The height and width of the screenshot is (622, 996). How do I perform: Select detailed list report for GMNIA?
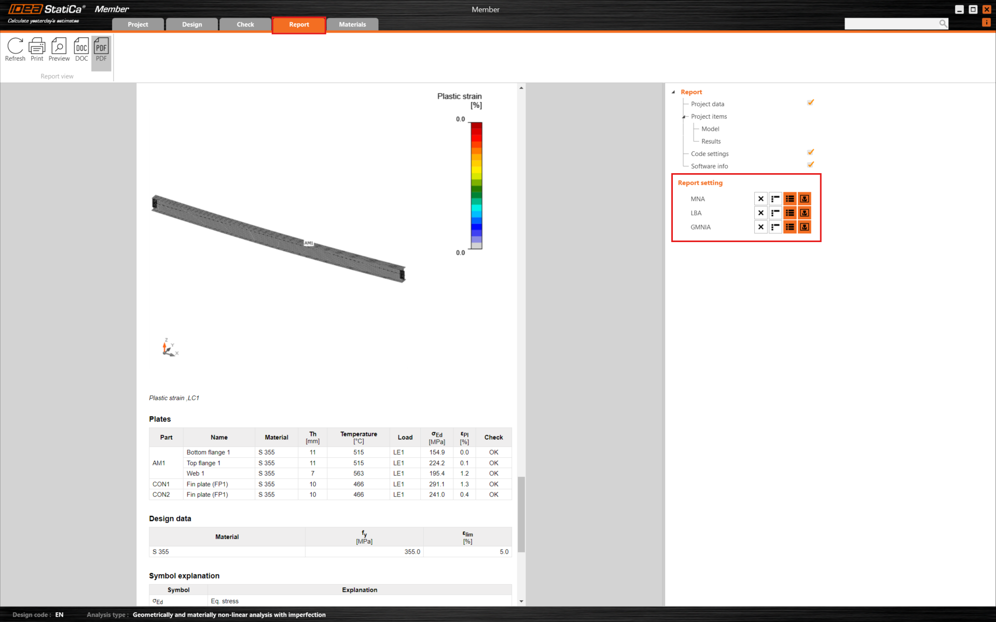[790, 227]
